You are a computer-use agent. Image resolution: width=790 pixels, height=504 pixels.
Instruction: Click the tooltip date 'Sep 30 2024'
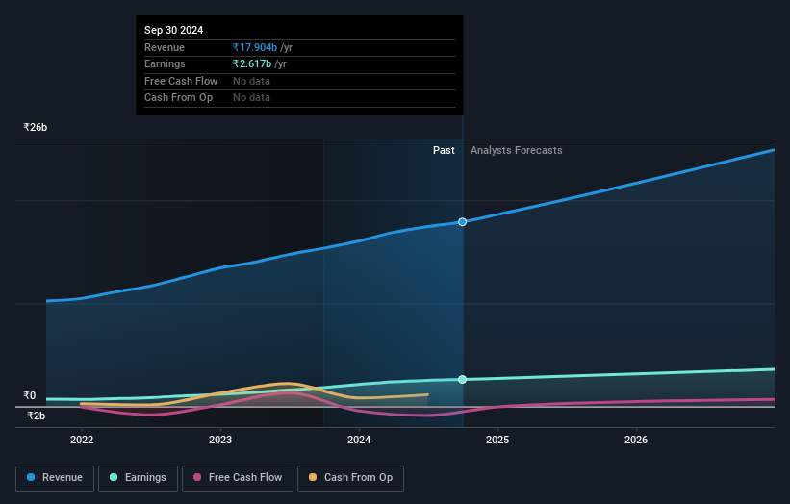coord(174,30)
